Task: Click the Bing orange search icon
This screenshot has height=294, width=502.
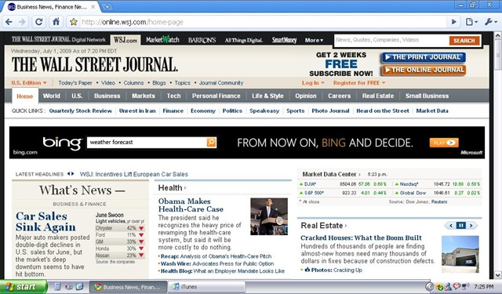Action: coord(211,143)
